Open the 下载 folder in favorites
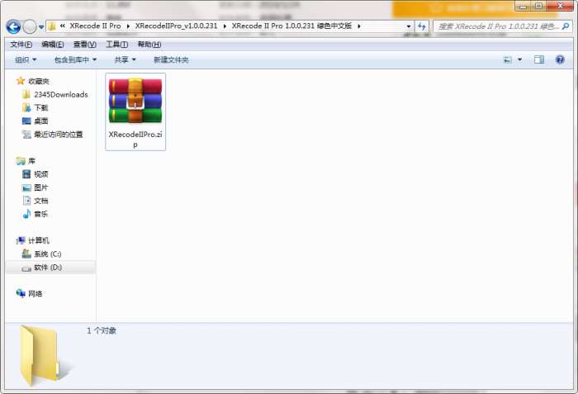Screen dimensions: 578x394 (41, 107)
